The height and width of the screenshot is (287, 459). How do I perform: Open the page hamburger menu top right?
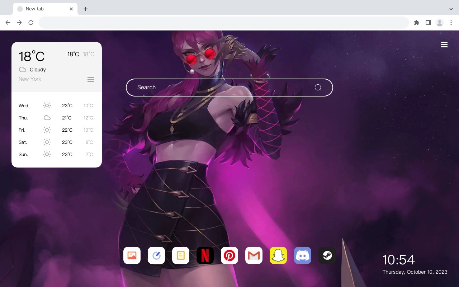tap(444, 44)
